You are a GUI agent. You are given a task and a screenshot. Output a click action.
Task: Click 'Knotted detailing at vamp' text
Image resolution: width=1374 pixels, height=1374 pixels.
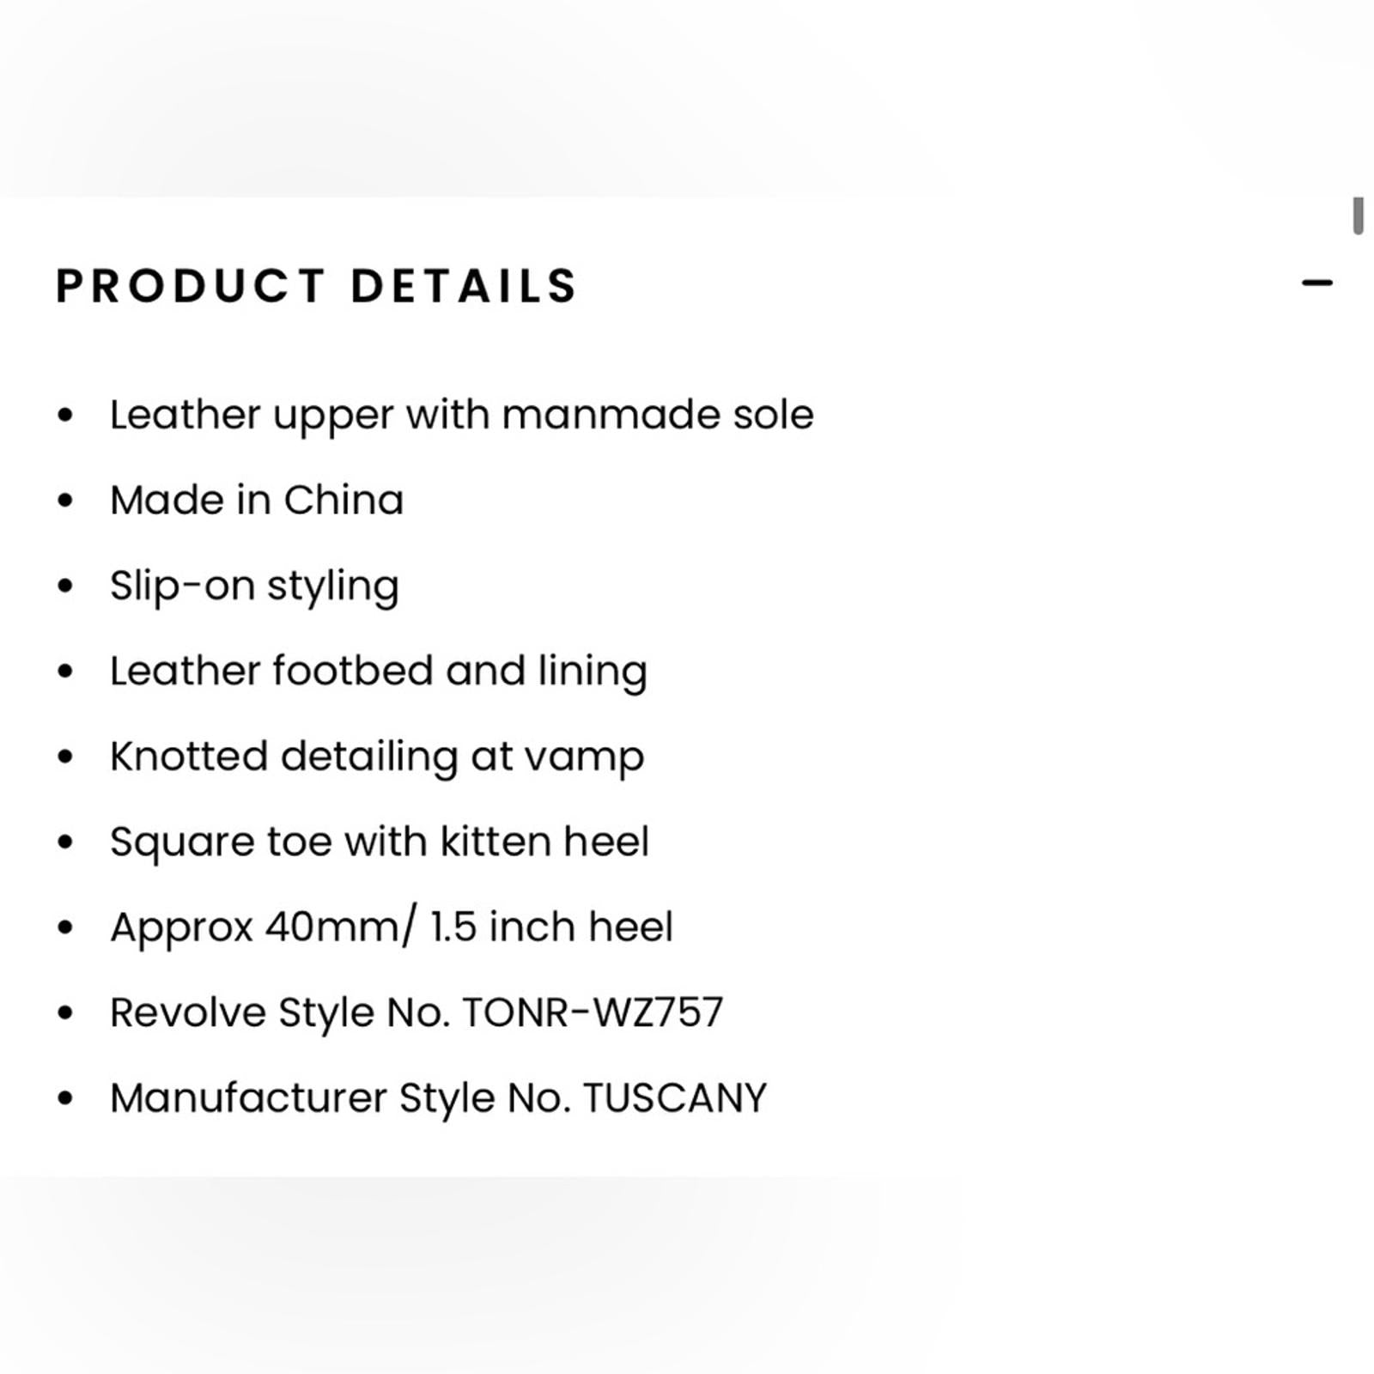pos(377,758)
